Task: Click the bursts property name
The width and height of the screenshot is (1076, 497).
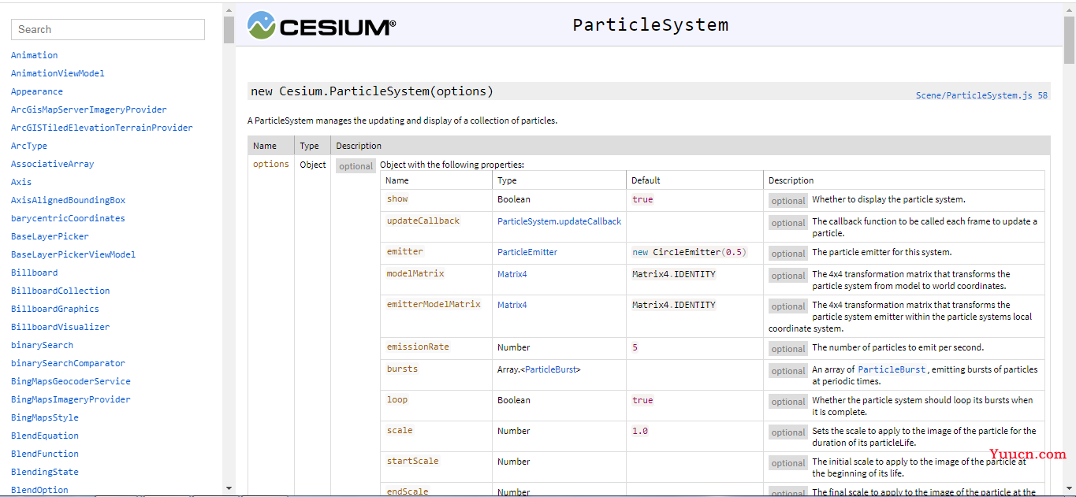Action: click(402, 369)
